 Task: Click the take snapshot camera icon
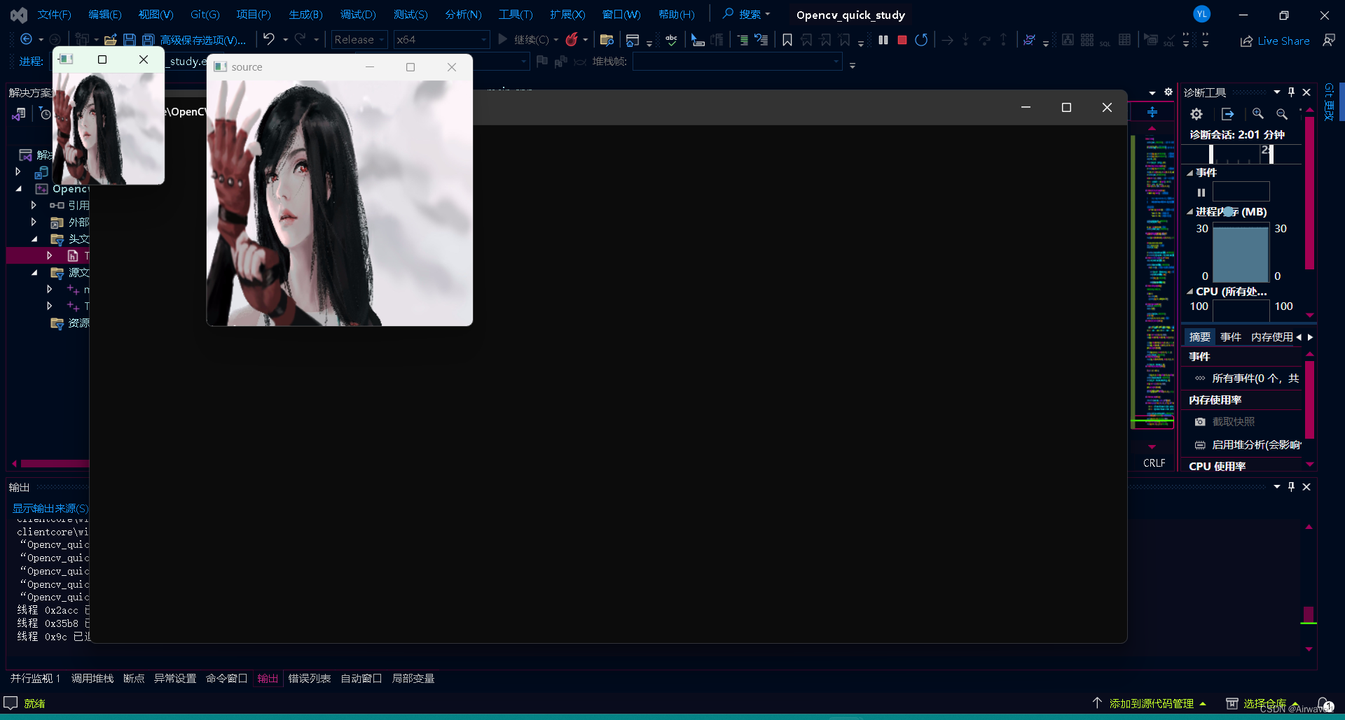tap(1200, 422)
